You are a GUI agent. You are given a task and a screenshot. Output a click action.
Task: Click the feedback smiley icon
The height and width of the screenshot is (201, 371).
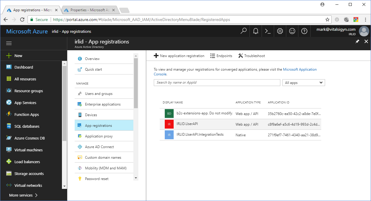click(292, 31)
